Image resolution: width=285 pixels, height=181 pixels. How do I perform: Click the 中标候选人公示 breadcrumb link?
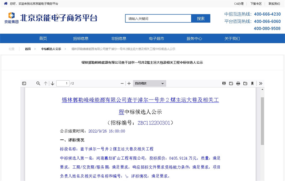click(51, 49)
